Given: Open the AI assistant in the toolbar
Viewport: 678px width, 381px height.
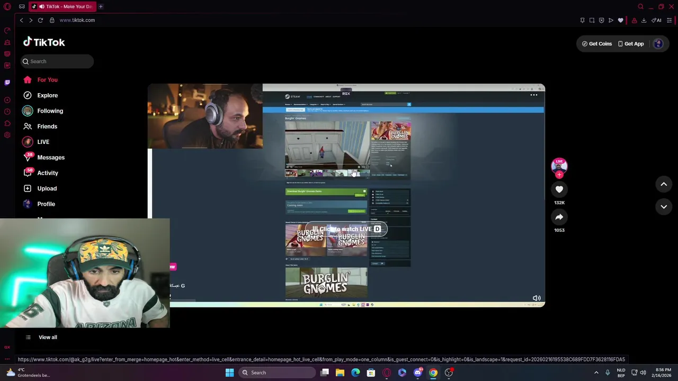Looking at the screenshot, I should click(x=657, y=20).
